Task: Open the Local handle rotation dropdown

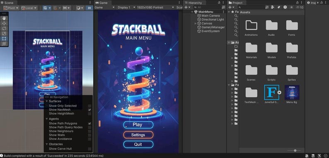Action: (x=29, y=8)
